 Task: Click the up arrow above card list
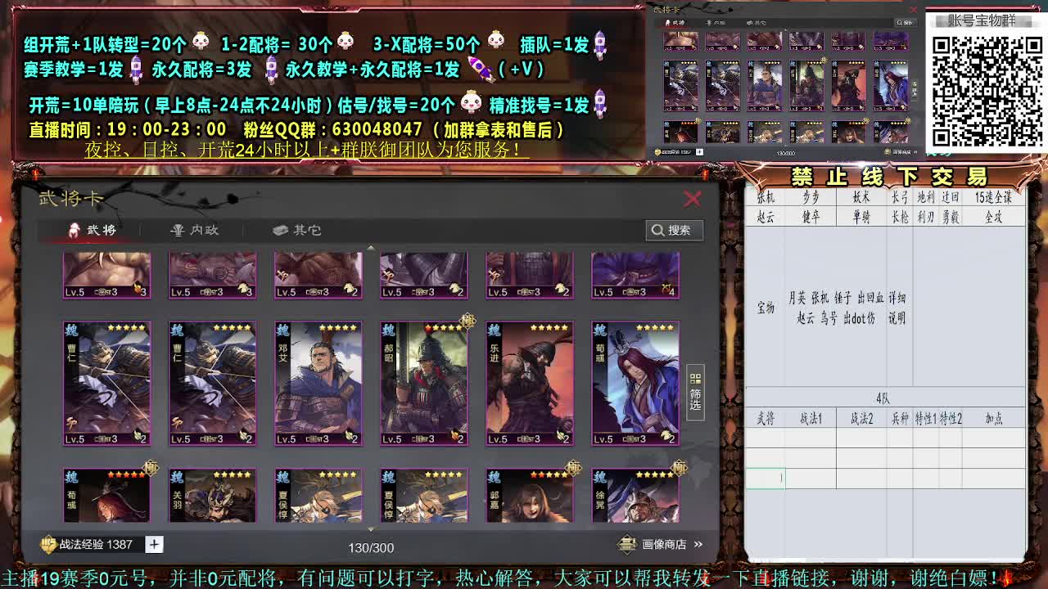tap(370, 247)
